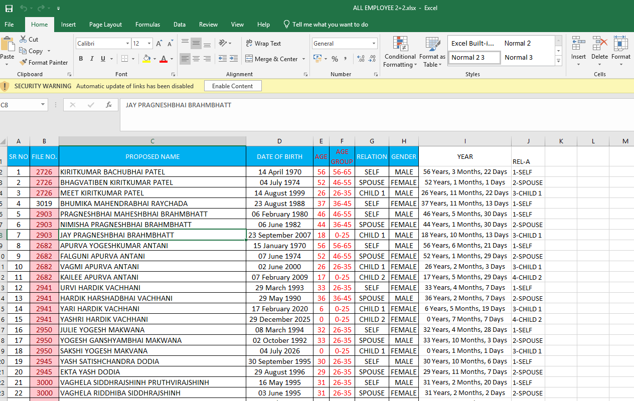This screenshot has height=401, width=634.
Task: Select the Normal 2 3 cell style
Action: pos(474,58)
